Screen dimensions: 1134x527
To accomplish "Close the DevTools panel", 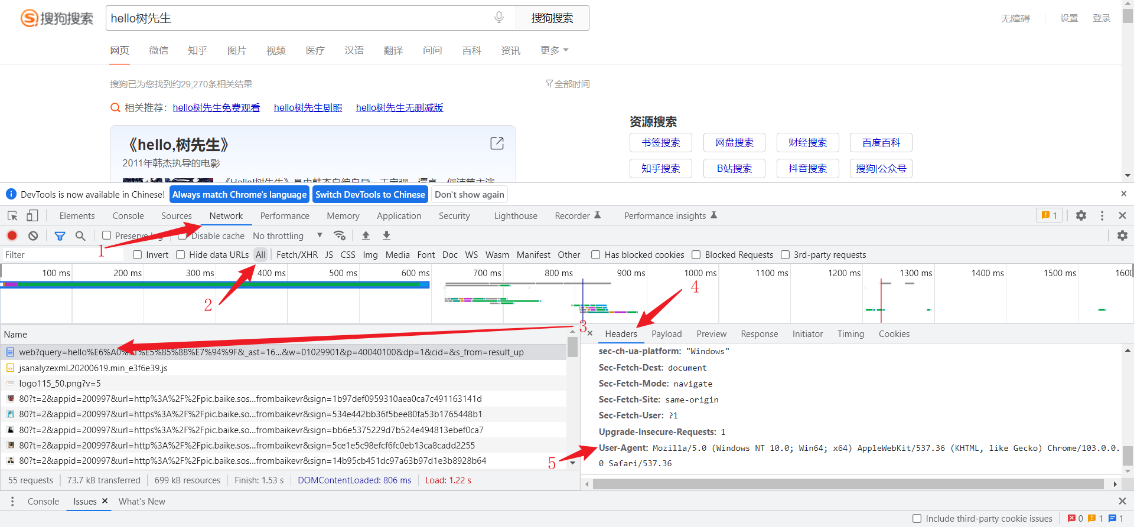I will point(1122,215).
